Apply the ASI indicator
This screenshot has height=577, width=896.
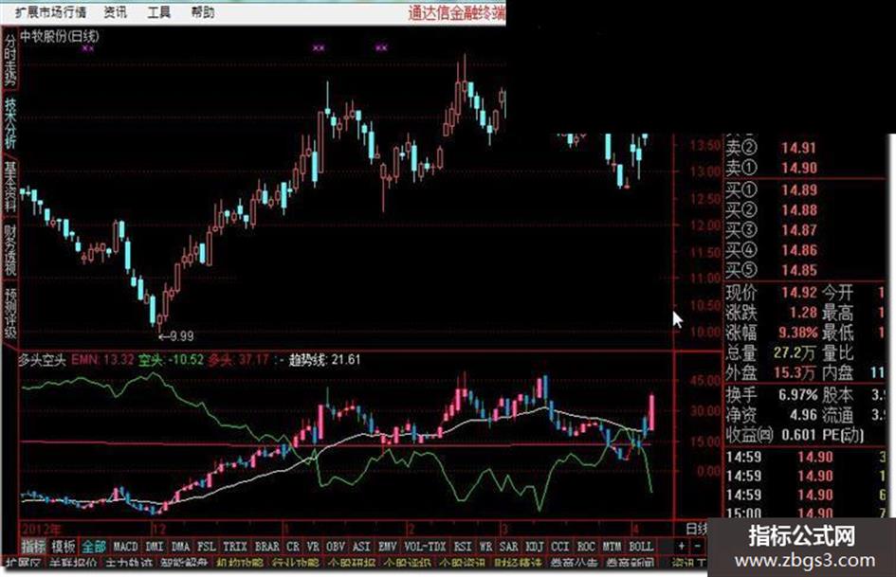pyautogui.click(x=361, y=547)
